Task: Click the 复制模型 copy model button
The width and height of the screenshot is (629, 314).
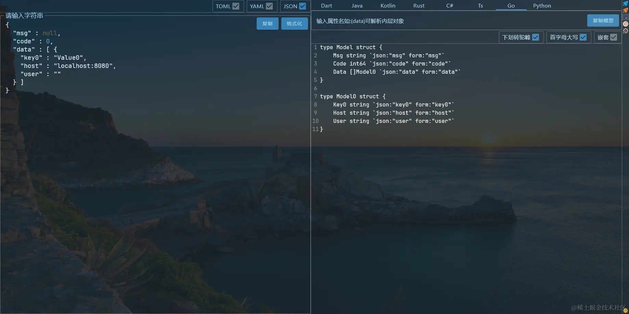Action: (x=603, y=20)
